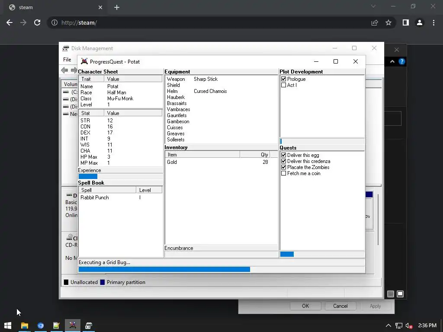443x332 pixels.
Task: Click the Apply button
Action: click(x=375, y=306)
